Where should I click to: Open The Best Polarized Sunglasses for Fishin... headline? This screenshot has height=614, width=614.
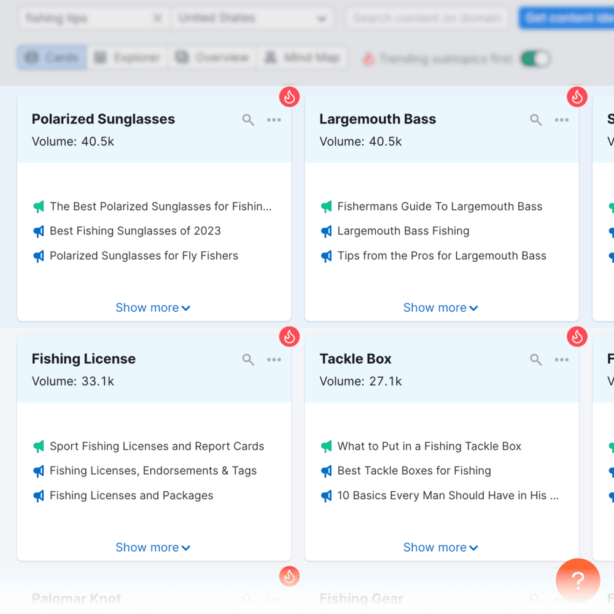tap(160, 206)
